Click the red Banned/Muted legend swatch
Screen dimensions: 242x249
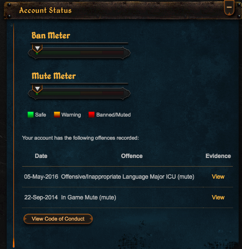pos(91,115)
